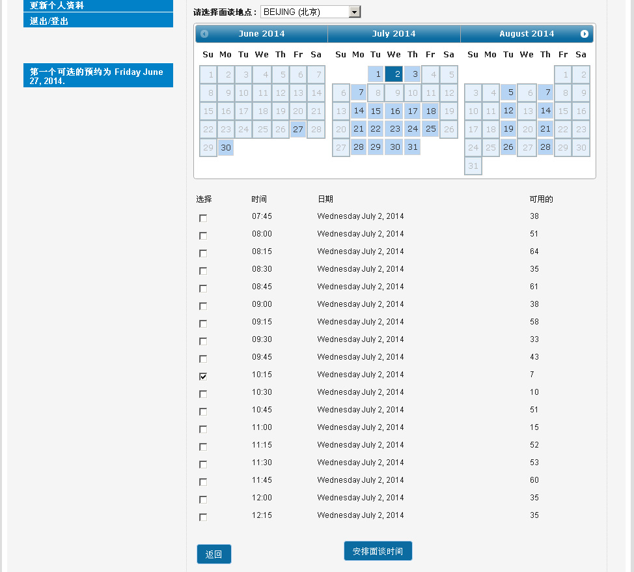The image size is (634, 572).
Task: Tick the 11:00 time slot checkbox
Action: click(x=203, y=429)
